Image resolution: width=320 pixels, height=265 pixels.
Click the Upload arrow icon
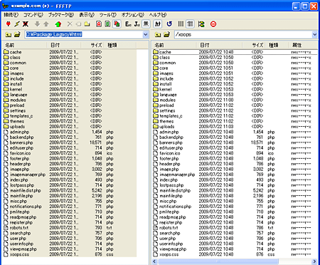[x=46, y=24]
